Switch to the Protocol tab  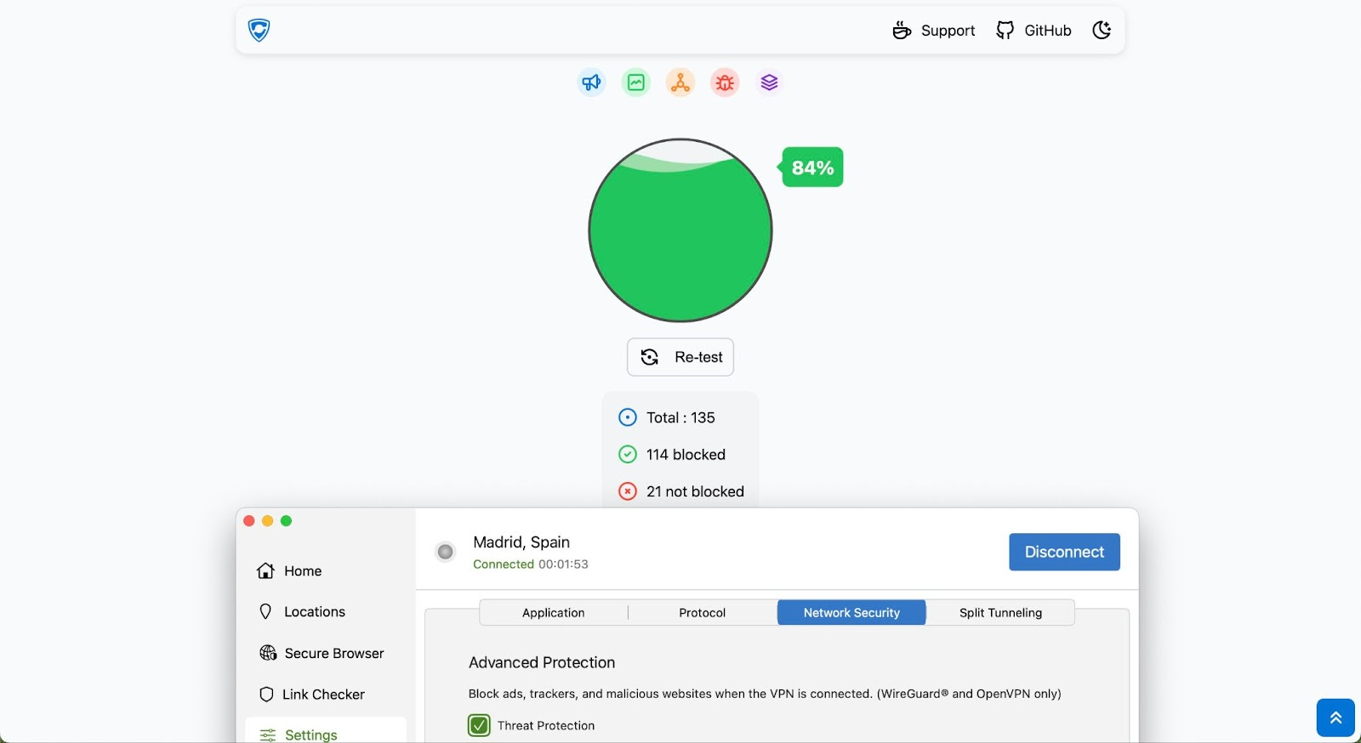(x=703, y=613)
